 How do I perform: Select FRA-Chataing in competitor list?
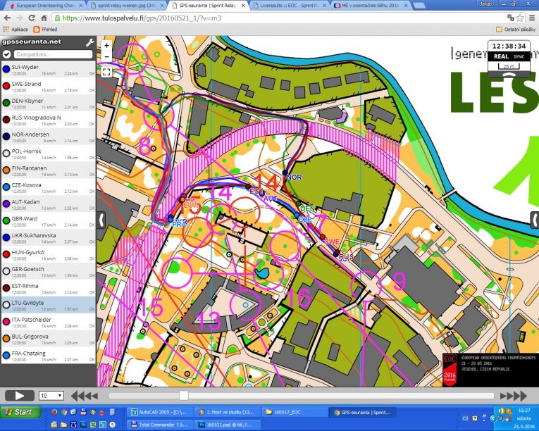coord(49,356)
